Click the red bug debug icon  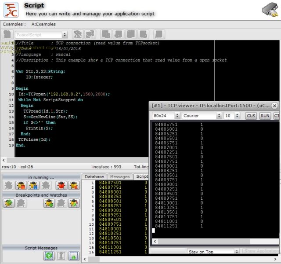coord(61,185)
